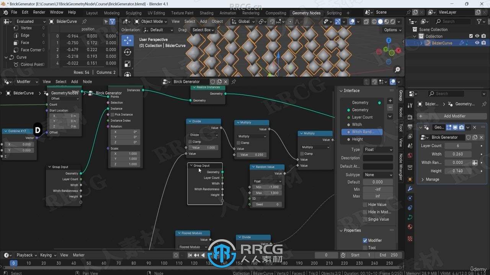Open the Modifiers wrench properties tab

click(410, 189)
